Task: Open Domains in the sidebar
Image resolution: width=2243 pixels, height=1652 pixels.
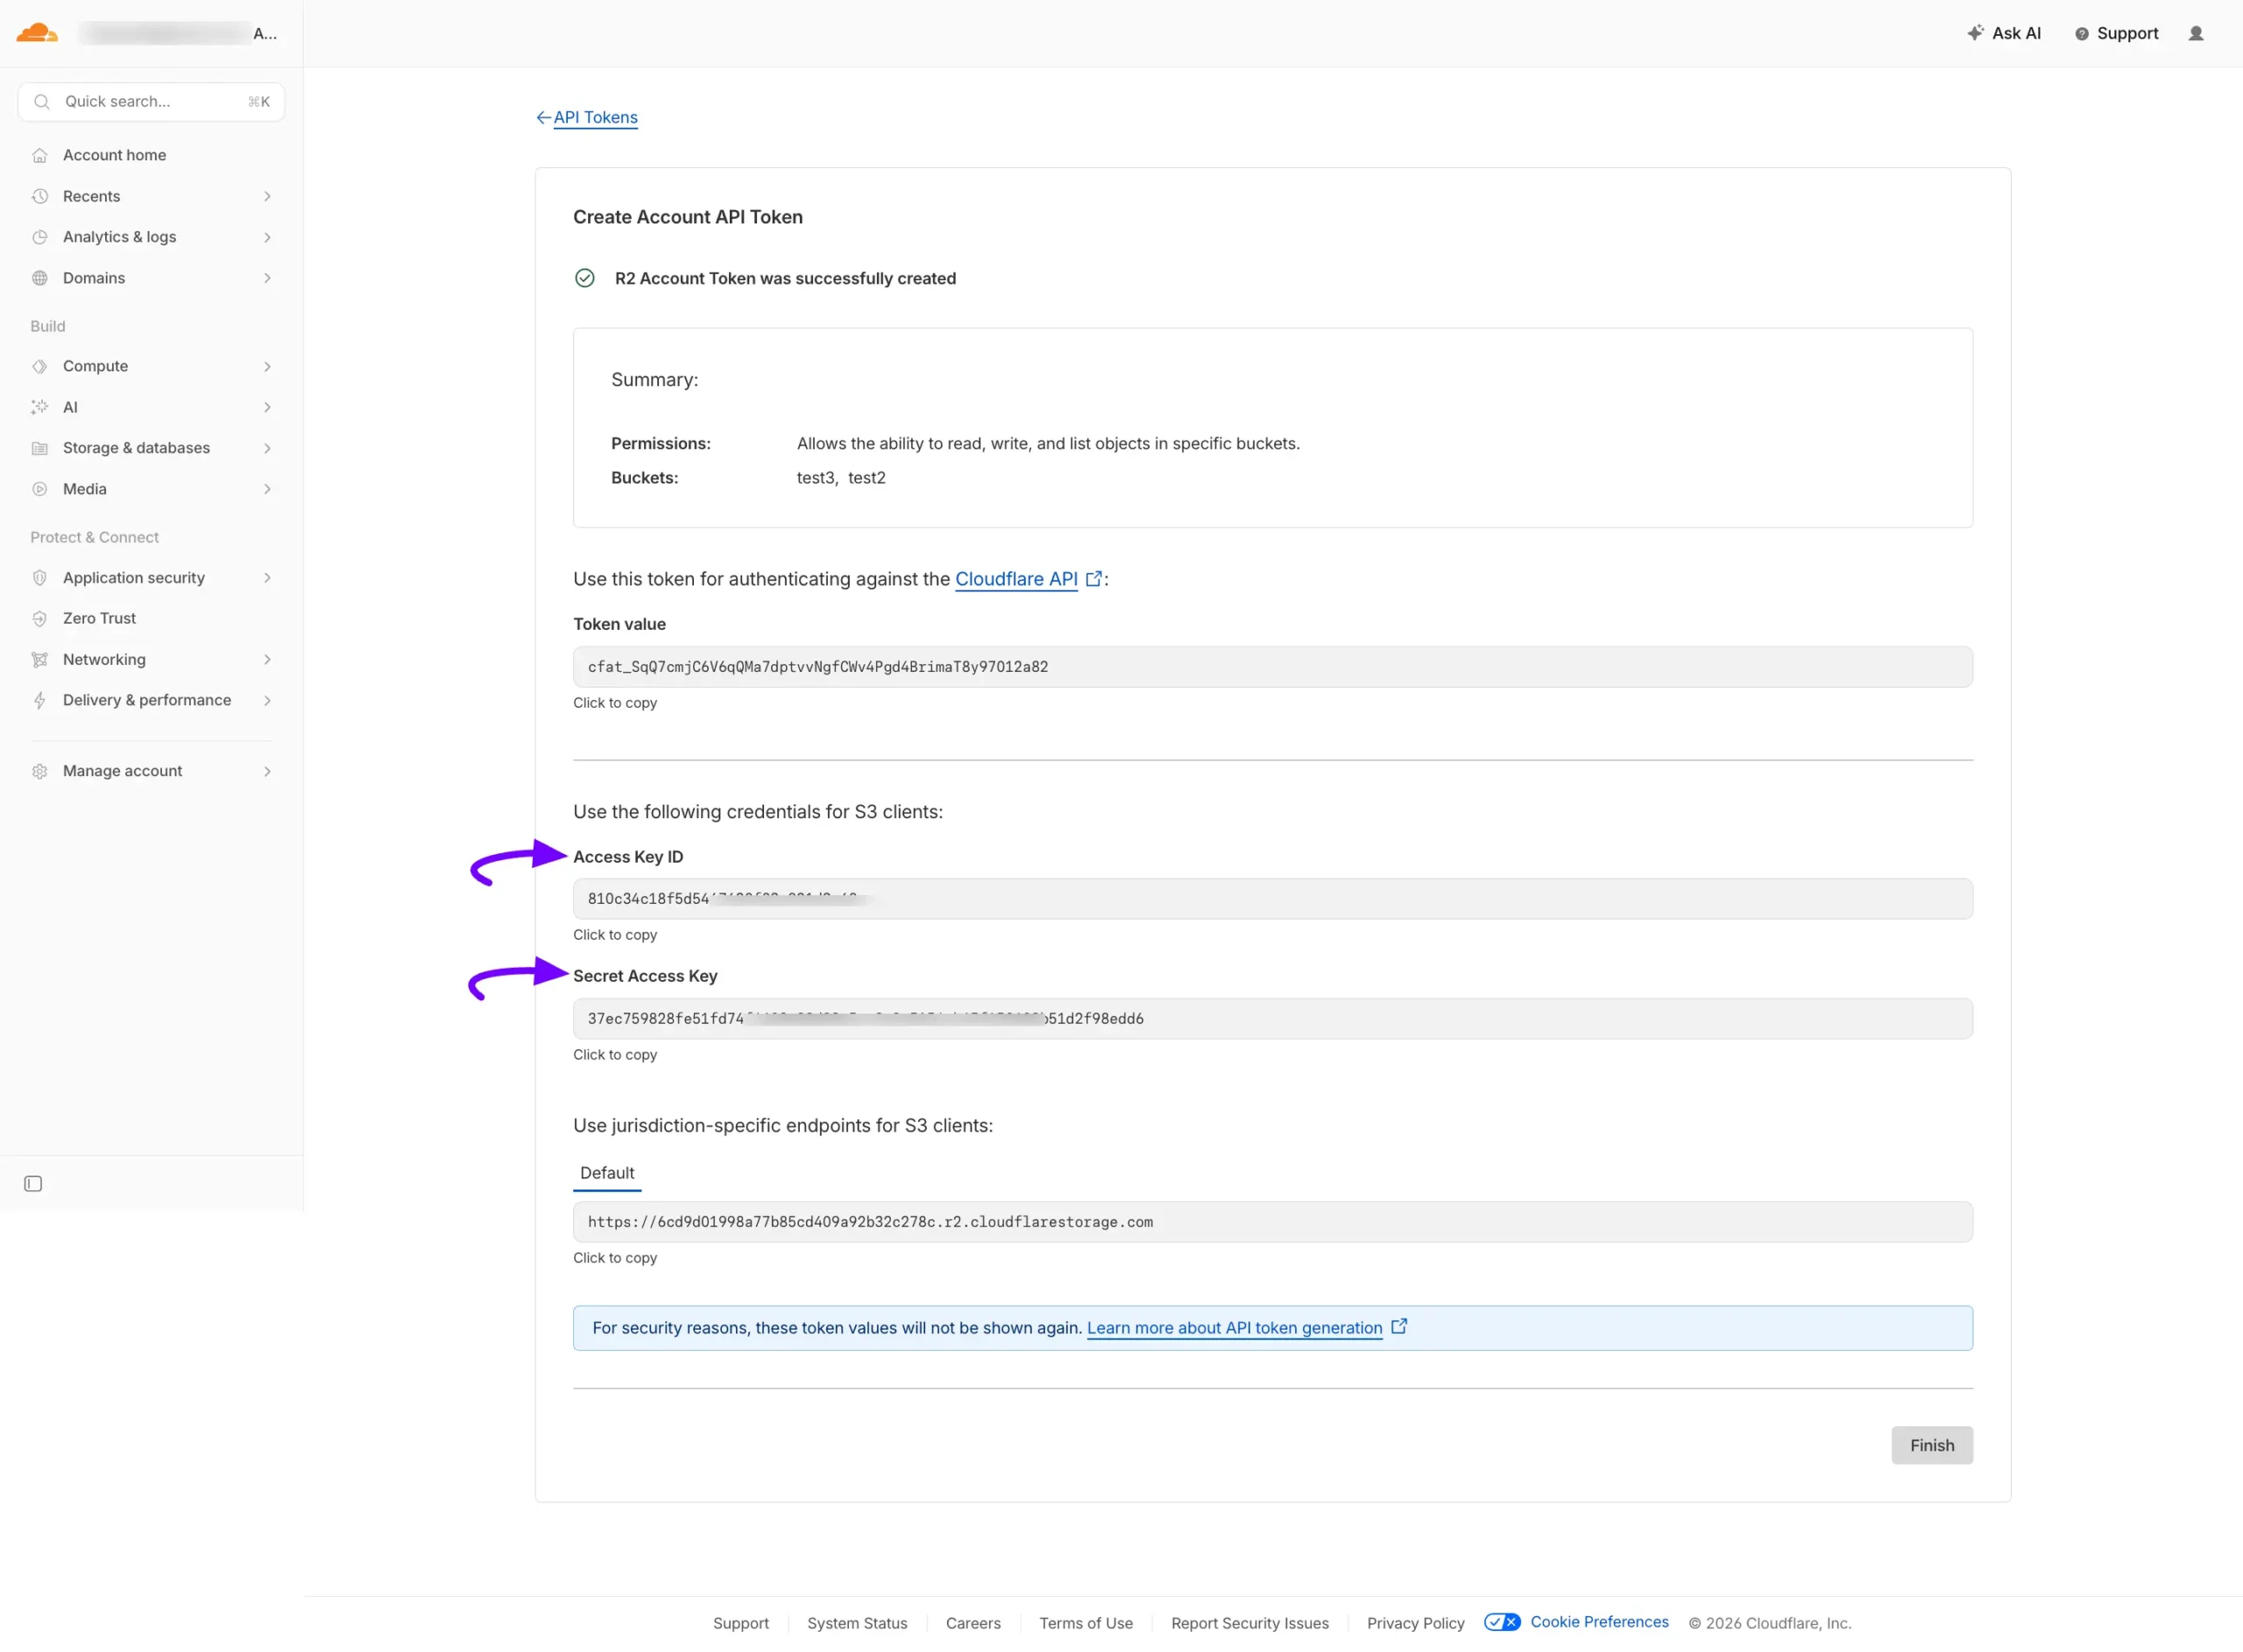Action: pos(94,278)
